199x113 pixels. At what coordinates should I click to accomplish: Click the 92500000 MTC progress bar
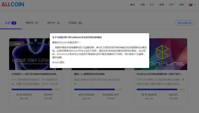[x=94, y=89]
